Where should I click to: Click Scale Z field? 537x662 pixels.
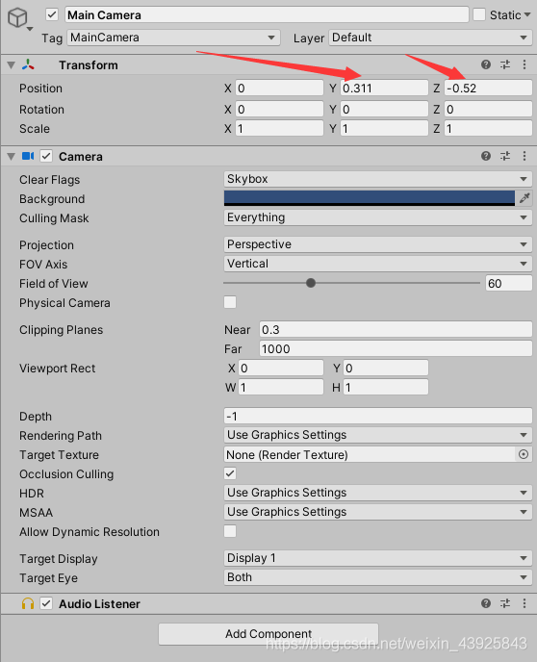pyautogui.click(x=488, y=128)
